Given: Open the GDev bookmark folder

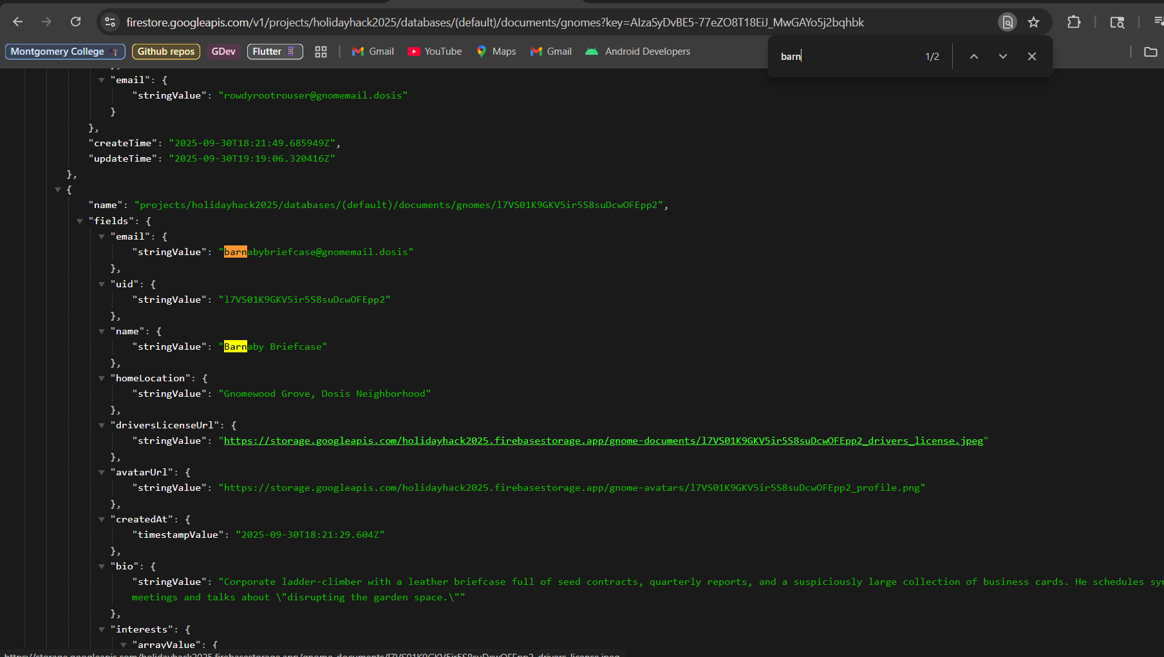Looking at the screenshot, I should pos(223,52).
